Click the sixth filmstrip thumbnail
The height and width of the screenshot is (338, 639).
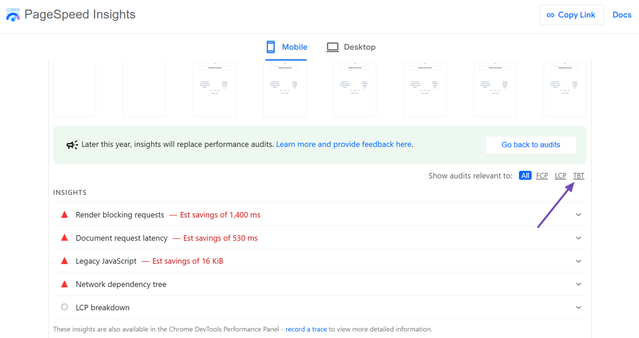(425, 88)
